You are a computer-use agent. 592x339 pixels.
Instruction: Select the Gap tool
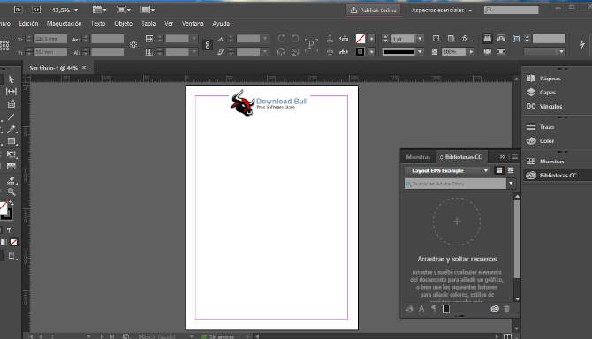[11, 92]
